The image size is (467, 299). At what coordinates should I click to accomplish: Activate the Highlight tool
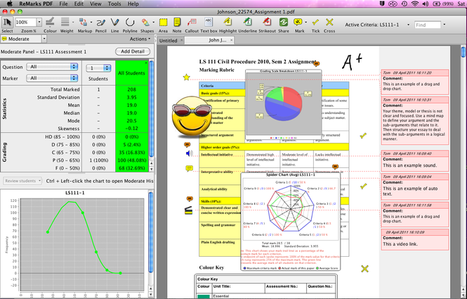[228, 25]
